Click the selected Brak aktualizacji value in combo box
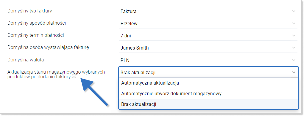This screenshot has width=304, height=116. point(138,72)
